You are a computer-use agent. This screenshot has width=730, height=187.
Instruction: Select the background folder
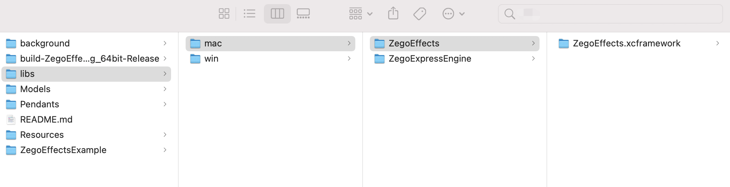point(86,43)
